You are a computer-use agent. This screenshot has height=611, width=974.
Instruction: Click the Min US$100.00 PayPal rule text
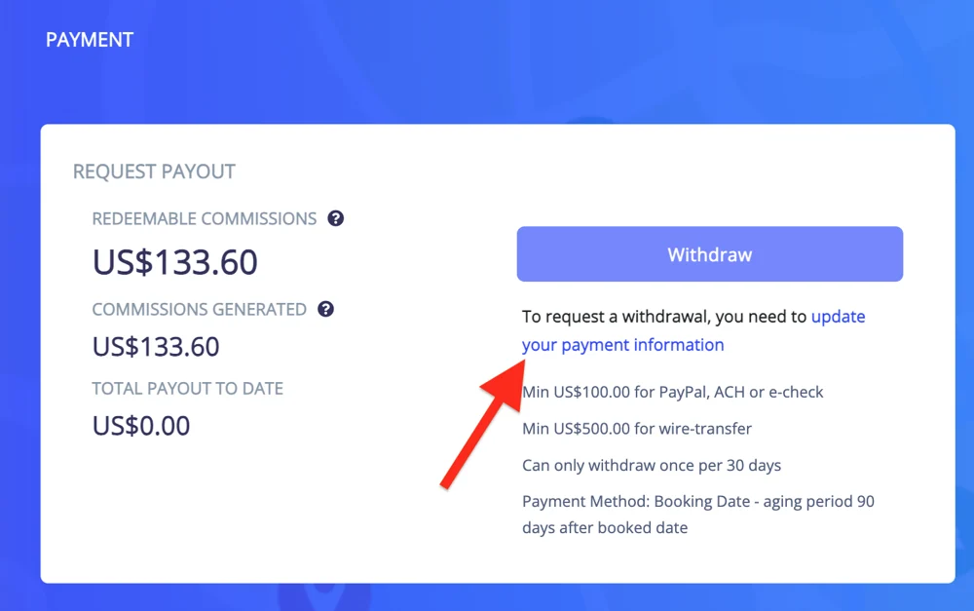click(673, 392)
